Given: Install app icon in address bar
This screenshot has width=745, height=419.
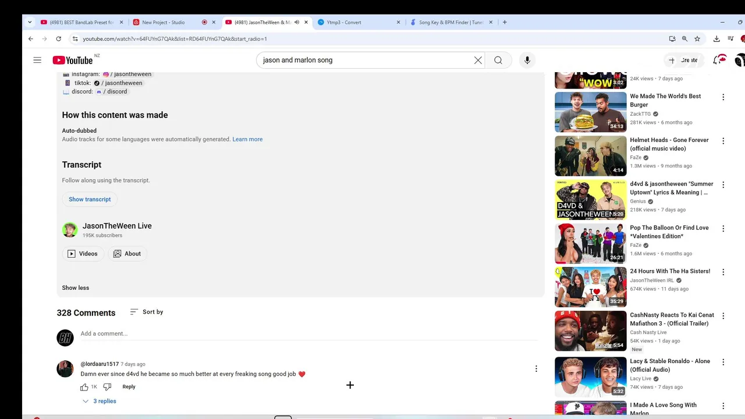Looking at the screenshot, I should pos(672,38).
